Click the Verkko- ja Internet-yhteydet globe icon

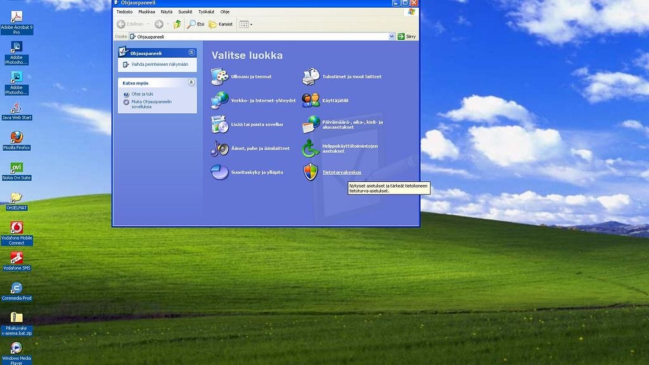219,100
